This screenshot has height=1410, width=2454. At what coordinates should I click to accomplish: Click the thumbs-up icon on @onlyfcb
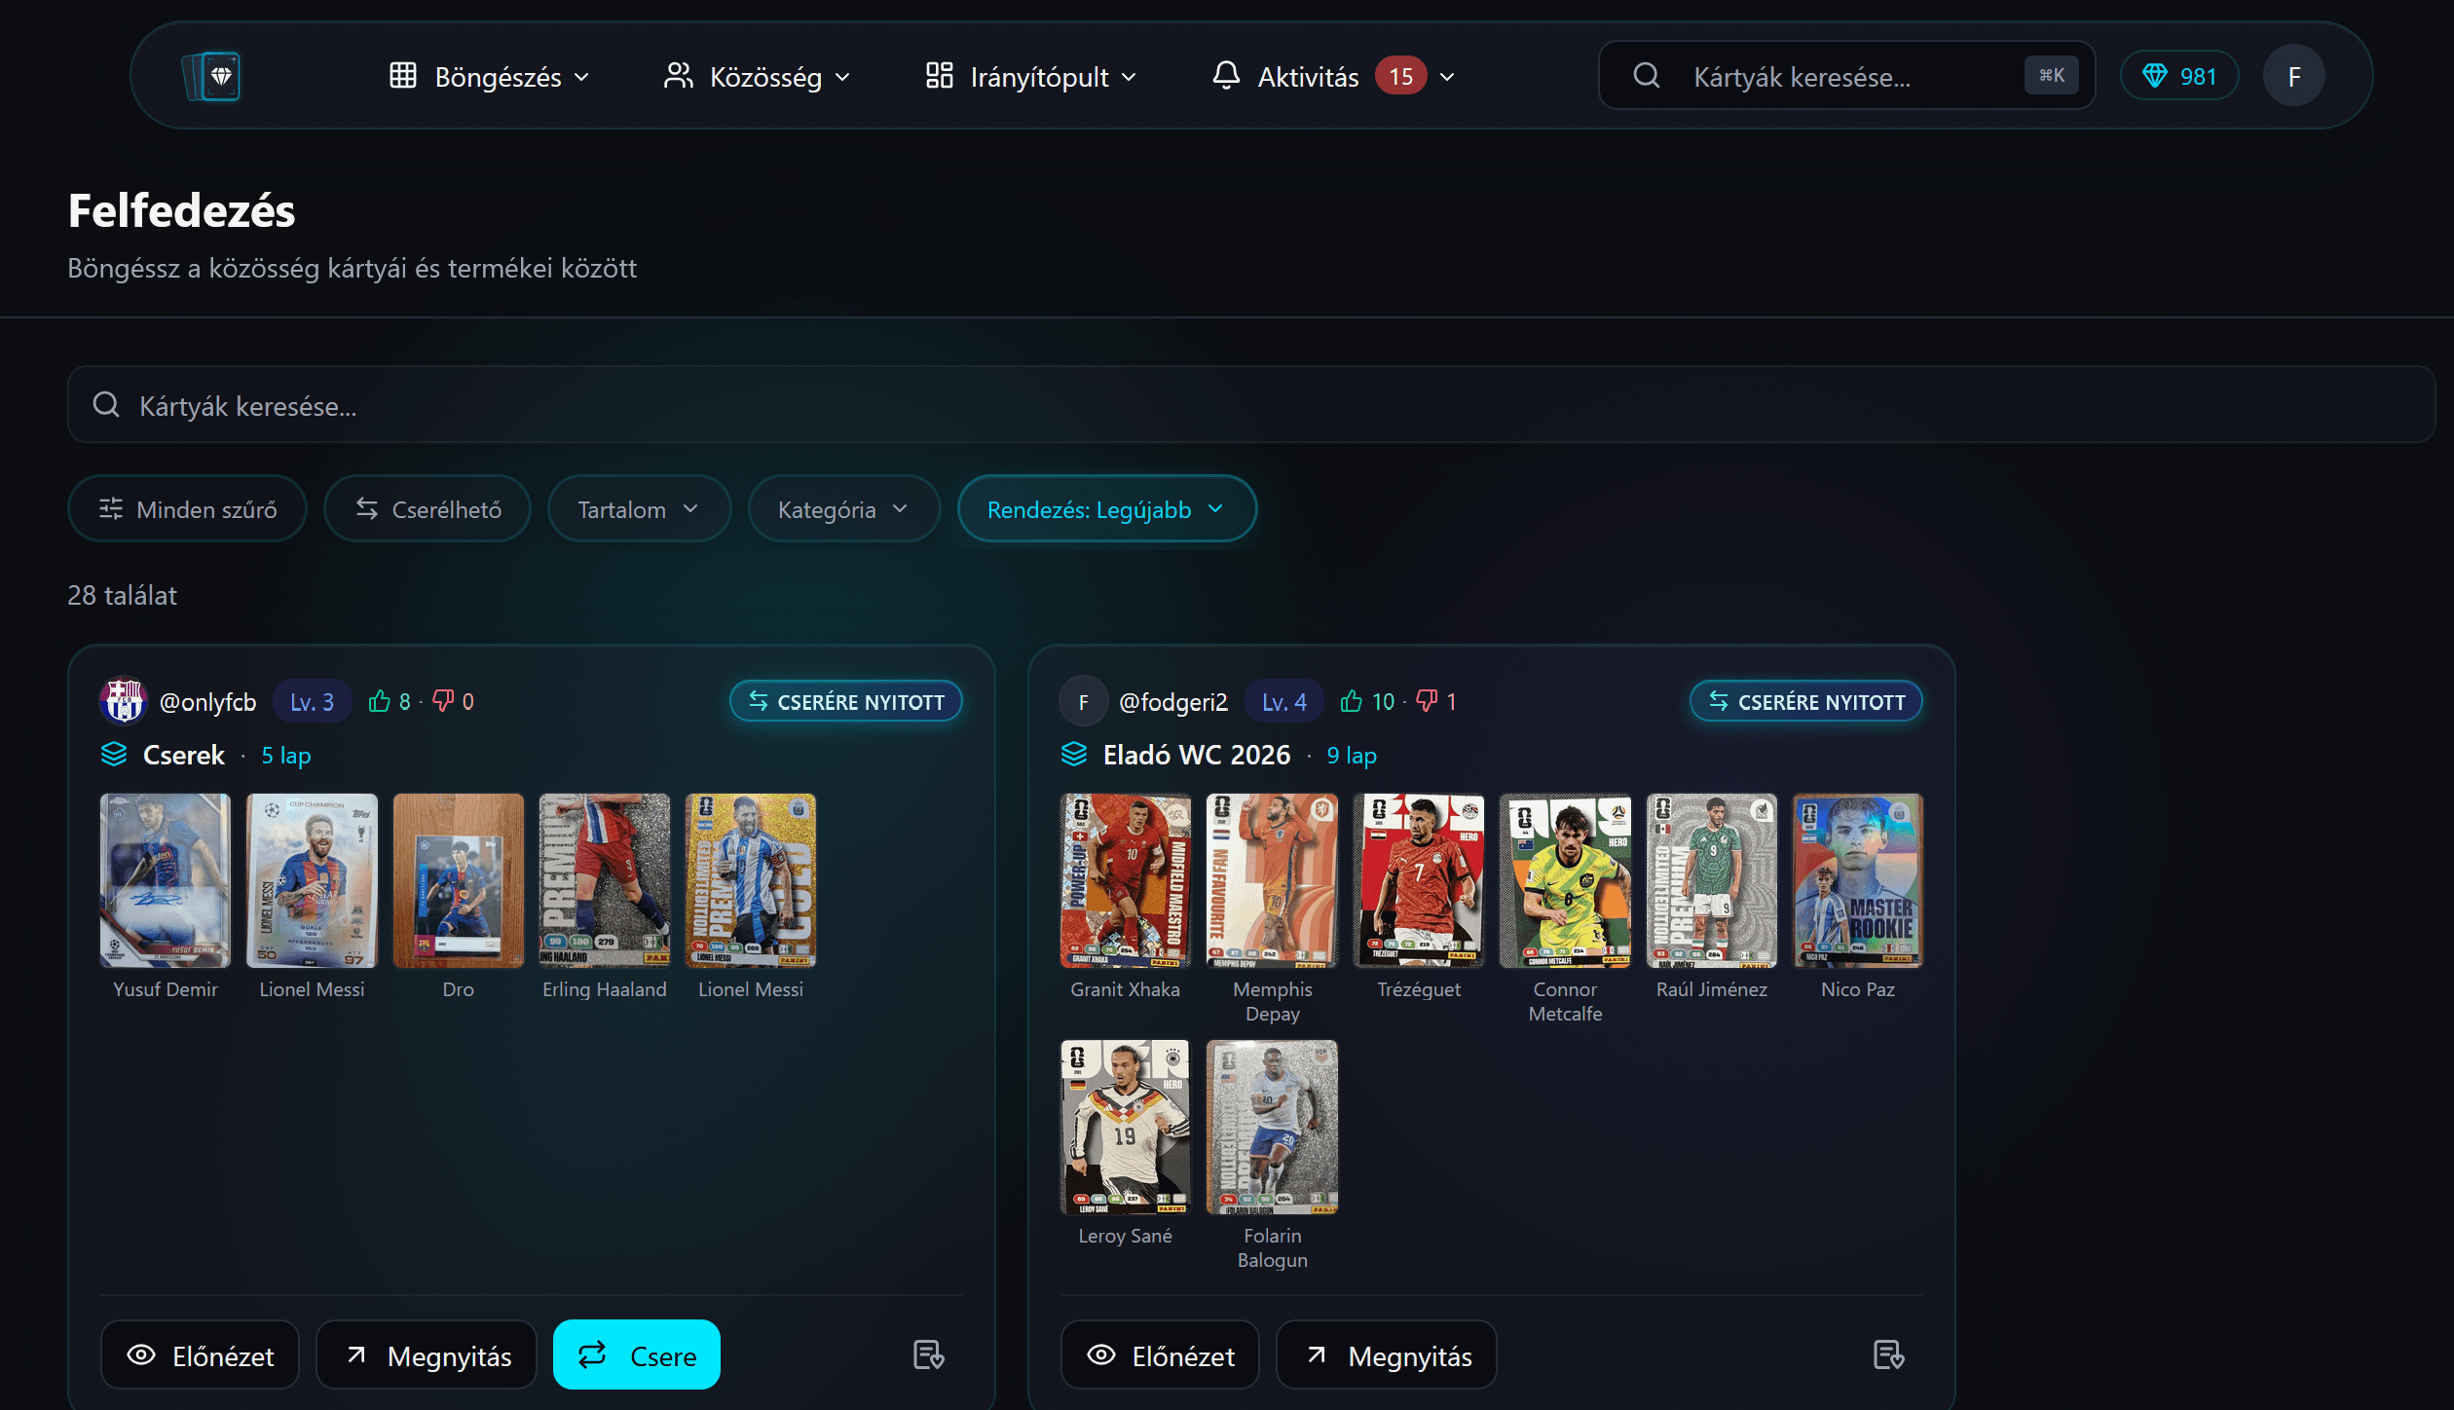point(379,701)
